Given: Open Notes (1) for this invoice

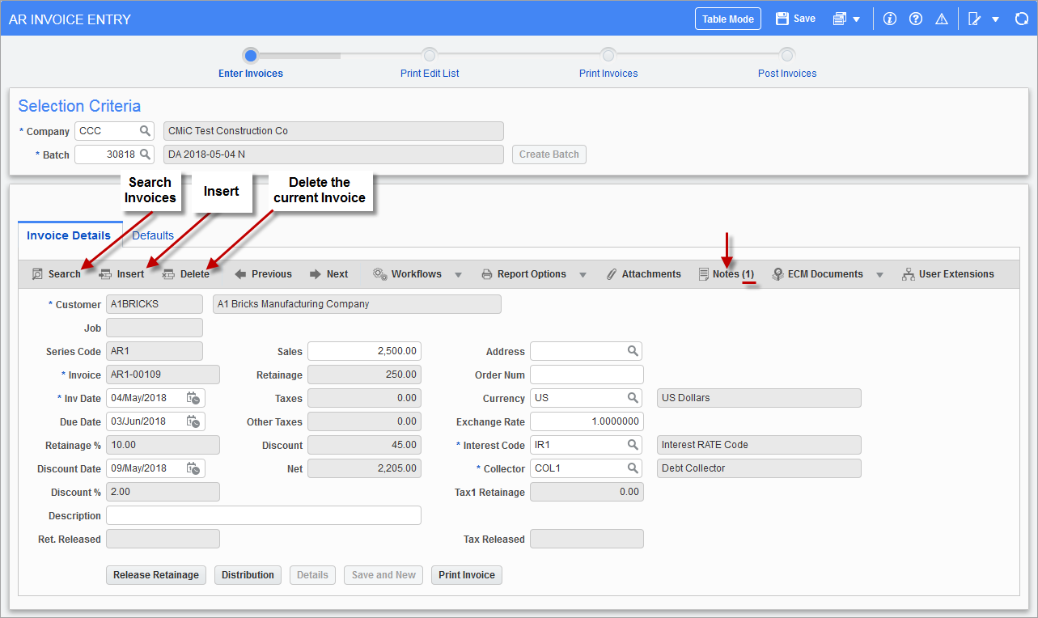Looking at the screenshot, I should [x=727, y=274].
